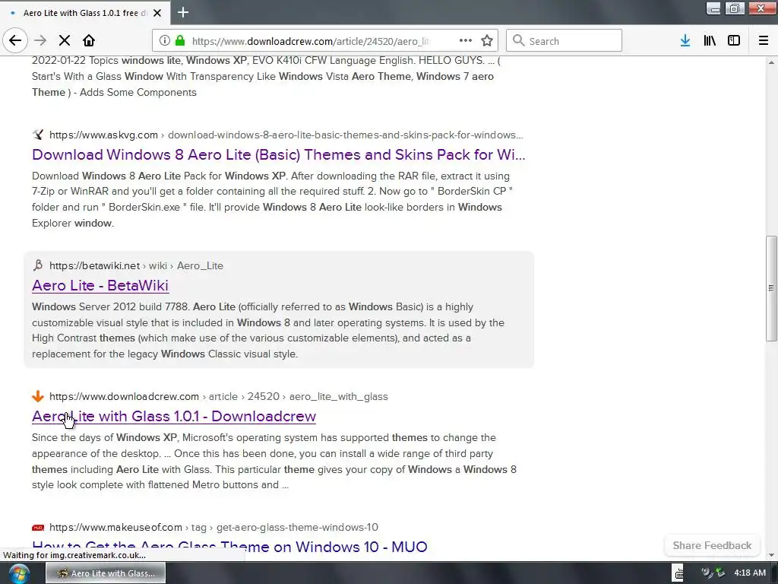
Task: Open Download Windows 8 Aero Lite Themes link
Action: click(x=278, y=154)
